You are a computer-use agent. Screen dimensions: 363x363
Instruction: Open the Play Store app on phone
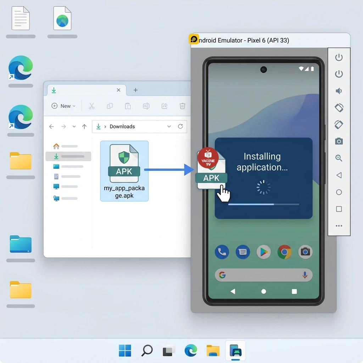click(x=263, y=252)
